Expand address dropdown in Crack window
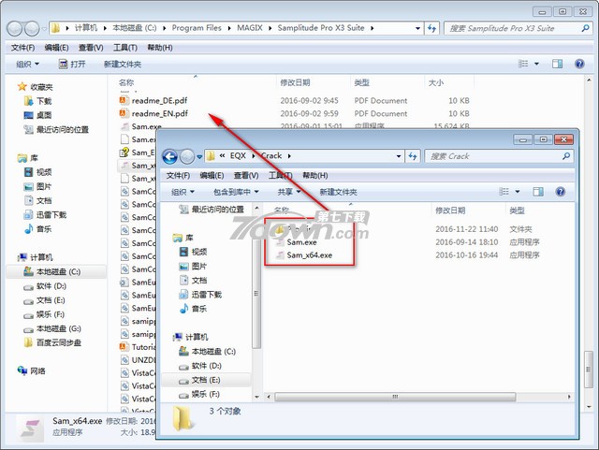Image resolution: width=599 pixels, height=450 pixels. 399,156
